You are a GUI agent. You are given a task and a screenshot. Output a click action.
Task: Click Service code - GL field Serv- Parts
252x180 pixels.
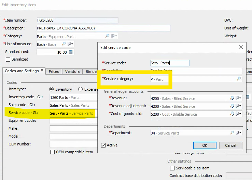tap(73, 113)
